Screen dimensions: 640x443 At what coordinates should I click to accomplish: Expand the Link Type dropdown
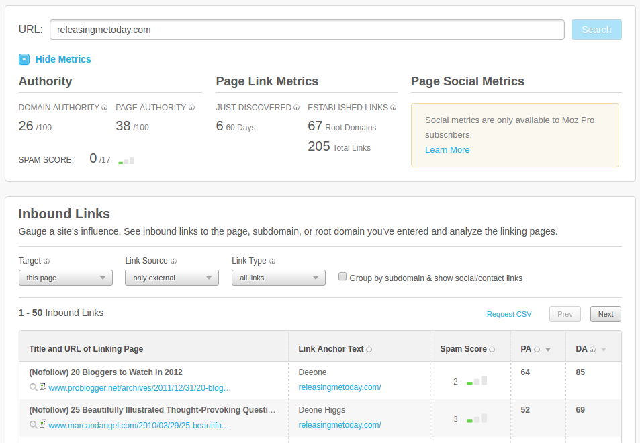pyautogui.click(x=278, y=278)
